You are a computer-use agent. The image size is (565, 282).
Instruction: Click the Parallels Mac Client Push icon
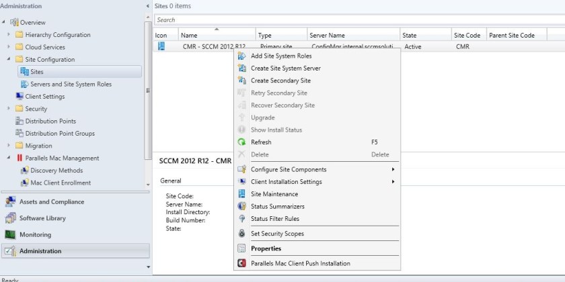(x=242, y=263)
